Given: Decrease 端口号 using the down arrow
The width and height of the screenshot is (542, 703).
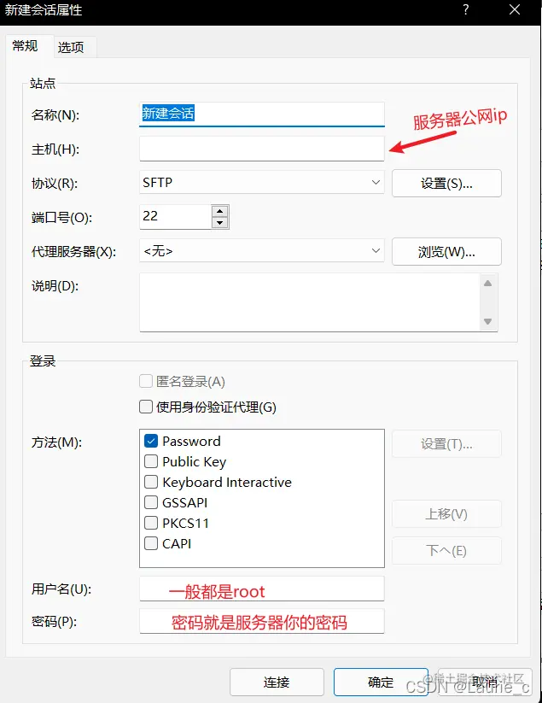Looking at the screenshot, I should tap(219, 222).
